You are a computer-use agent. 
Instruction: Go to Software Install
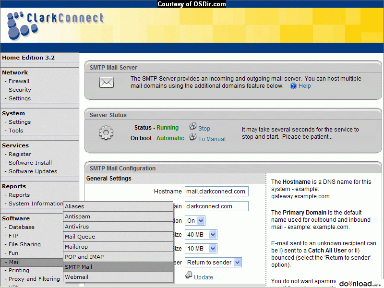click(x=30, y=163)
